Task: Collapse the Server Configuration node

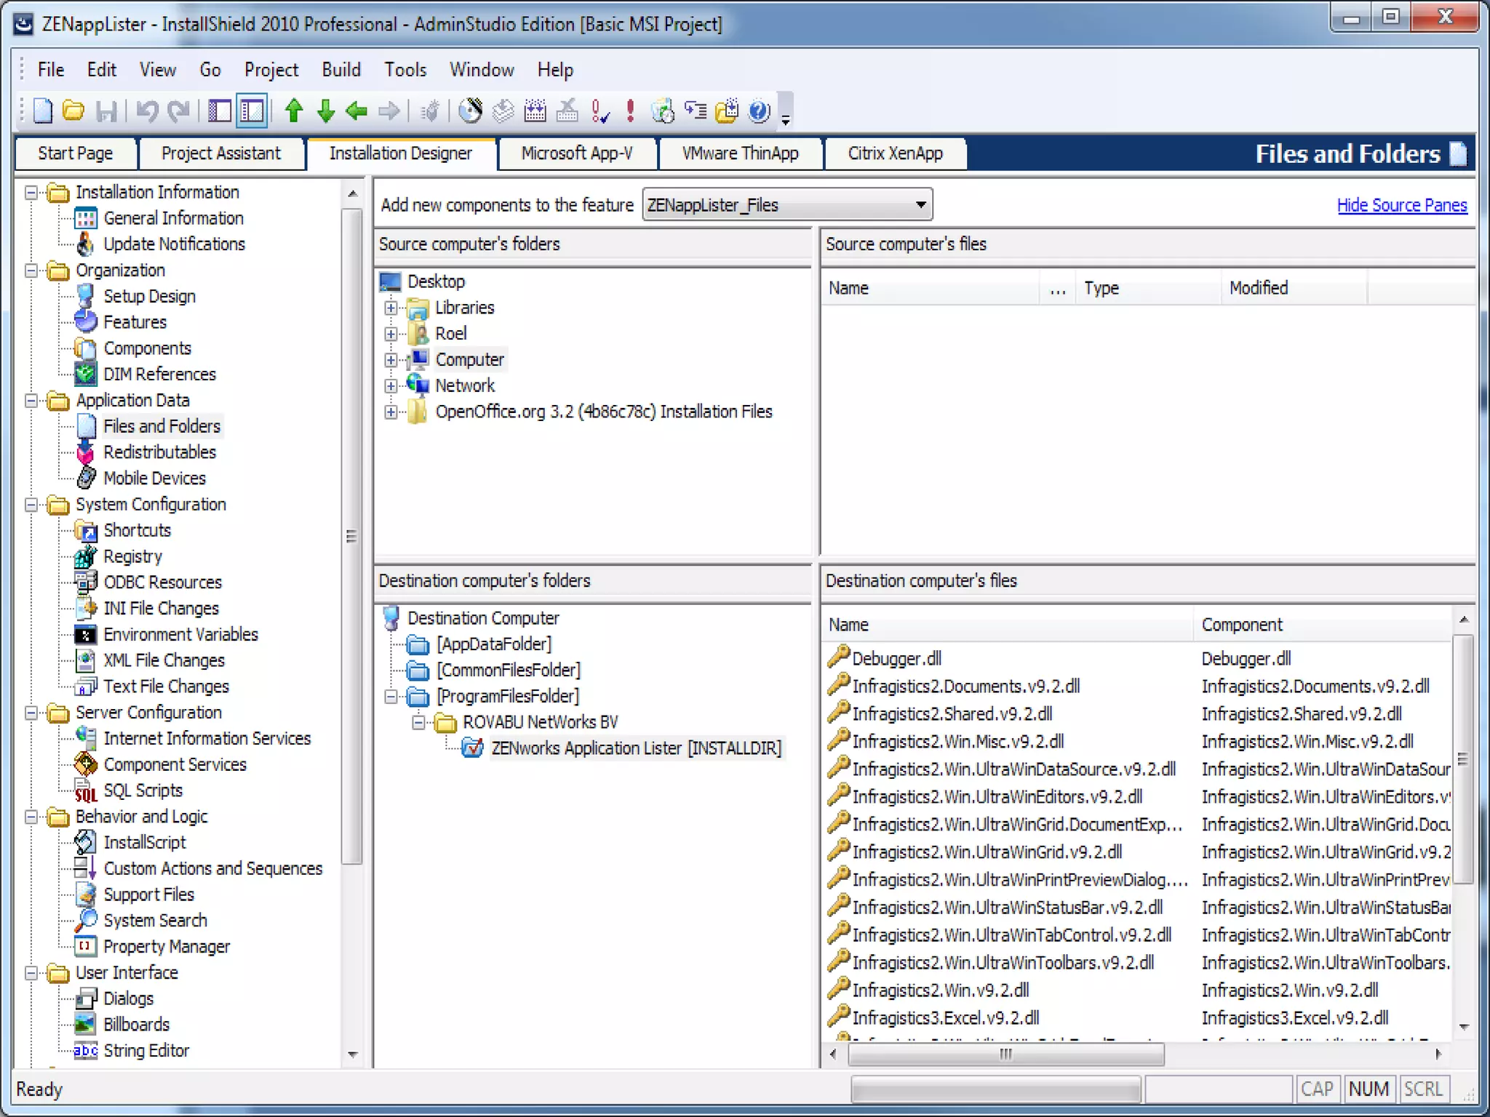Action: (x=31, y=713)
